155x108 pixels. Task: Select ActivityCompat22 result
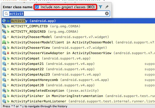pyautogui.click(x=78, y=69)
